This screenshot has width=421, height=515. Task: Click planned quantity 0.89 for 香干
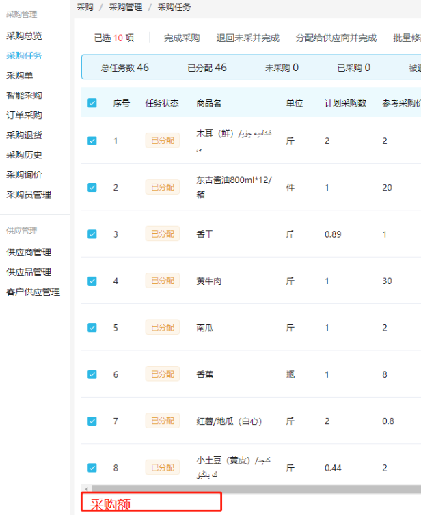333,234
